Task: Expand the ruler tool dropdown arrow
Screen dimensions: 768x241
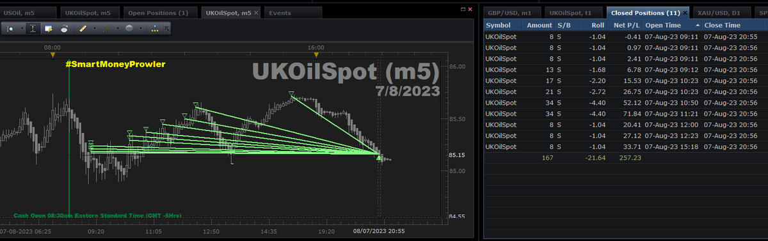Action: click(95, 29)
